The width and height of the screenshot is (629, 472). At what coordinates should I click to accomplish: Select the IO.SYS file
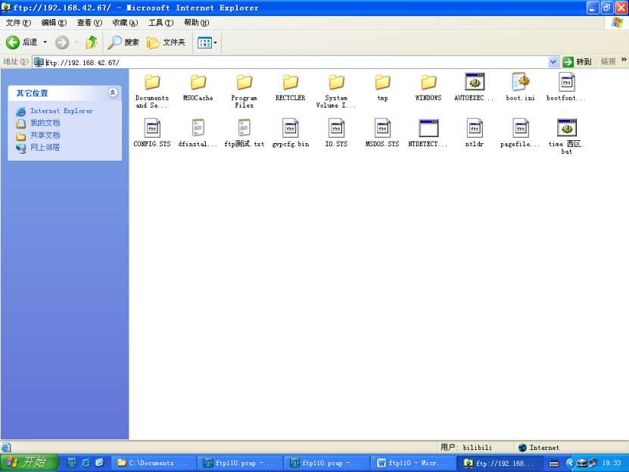pos(336,133)
